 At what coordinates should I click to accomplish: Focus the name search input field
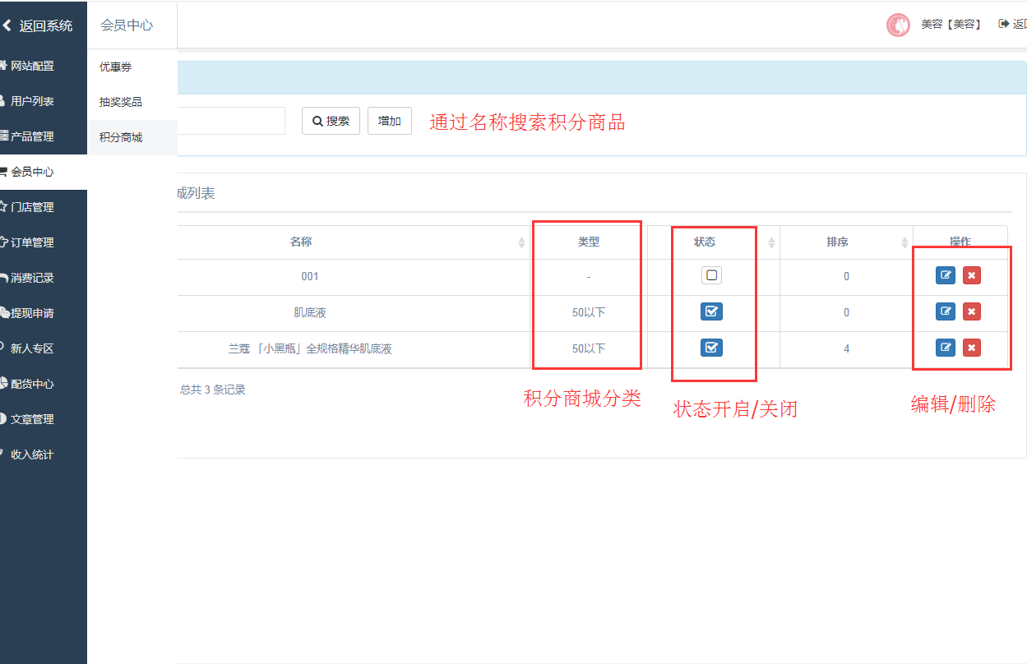[230, 121]
